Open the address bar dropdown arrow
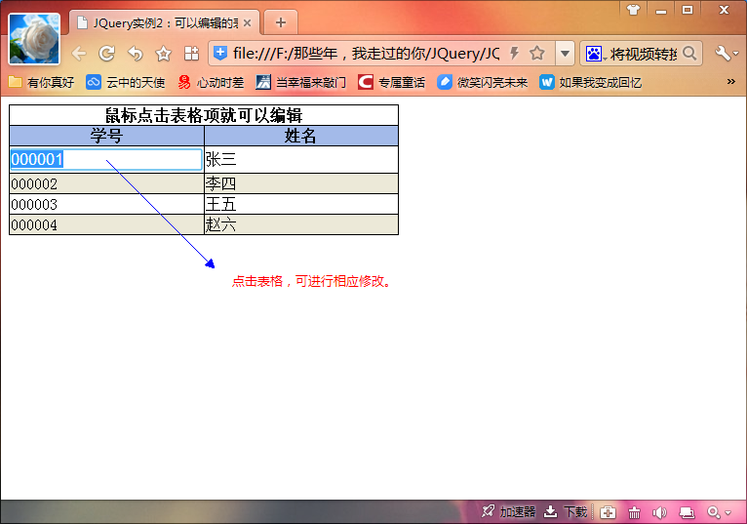This screenshot has width=747, height=524. [565, 54]
